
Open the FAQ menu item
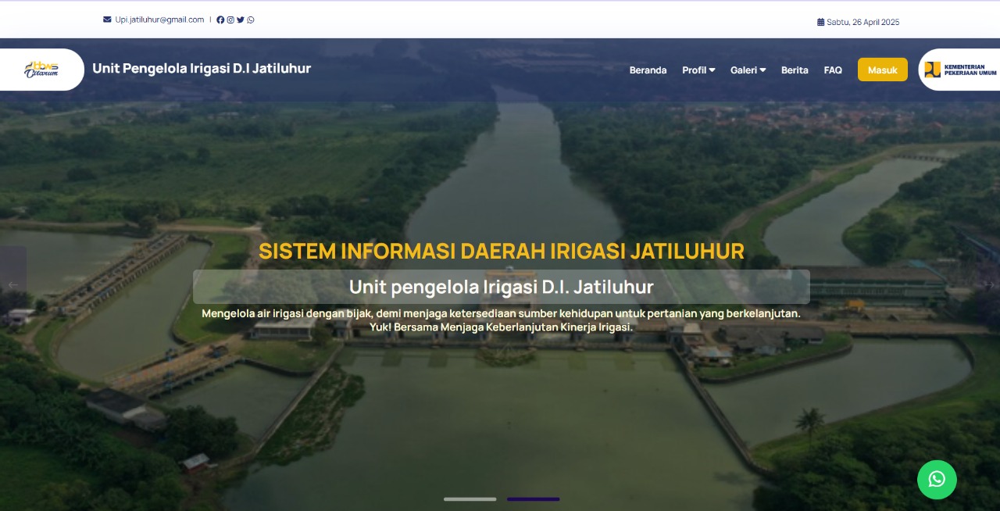(833, 70)
